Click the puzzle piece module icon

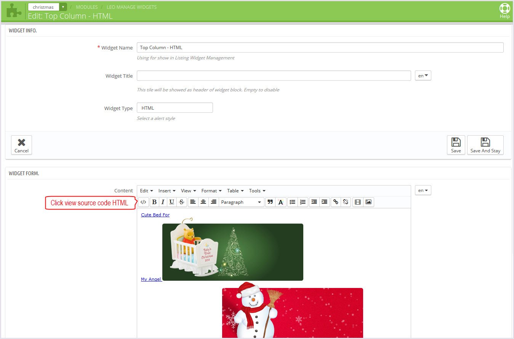(14, 11)
